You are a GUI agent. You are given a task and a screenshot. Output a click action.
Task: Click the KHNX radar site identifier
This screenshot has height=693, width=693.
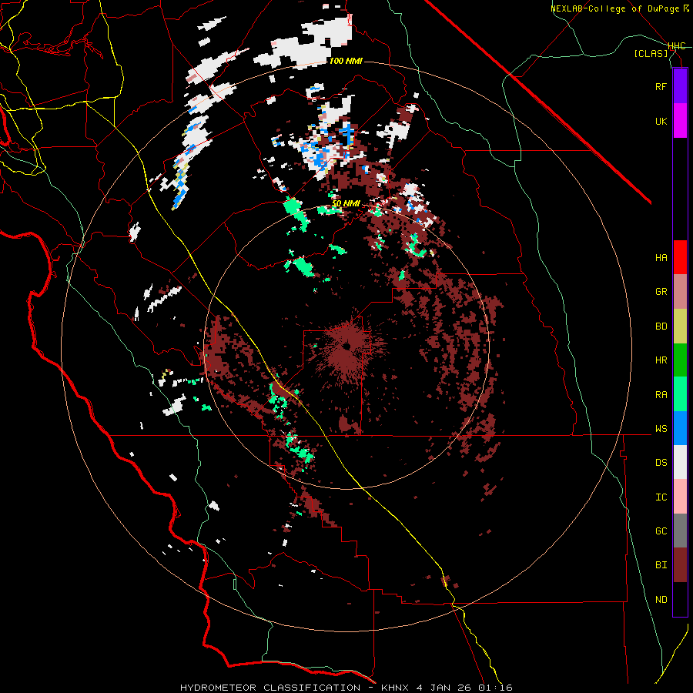coord(396,688)
